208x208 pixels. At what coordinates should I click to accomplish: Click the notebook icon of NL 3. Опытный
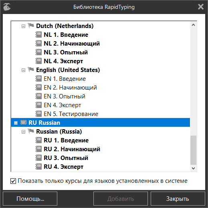(38, 52)
